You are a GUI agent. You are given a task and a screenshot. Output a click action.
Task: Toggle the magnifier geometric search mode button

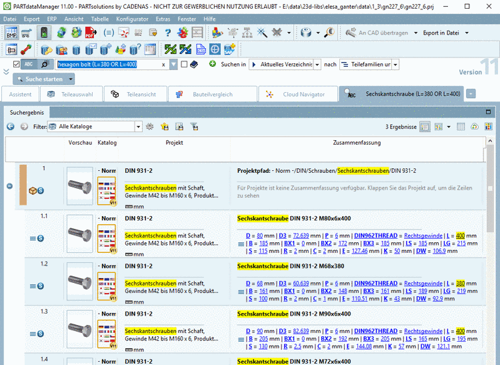pyautogui.click(x=45, y=64)
